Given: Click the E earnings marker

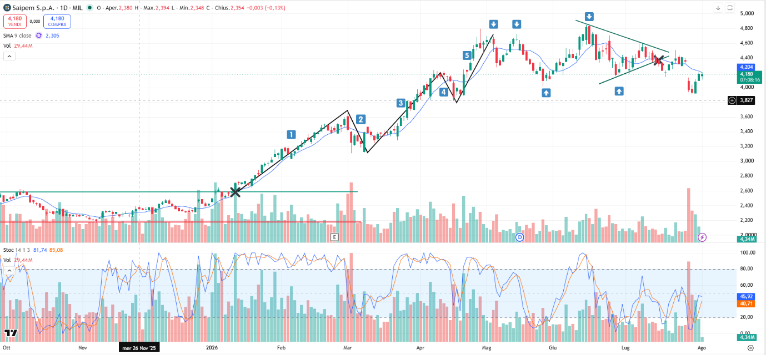Looking at the screenshot, I should click(334, 237).
